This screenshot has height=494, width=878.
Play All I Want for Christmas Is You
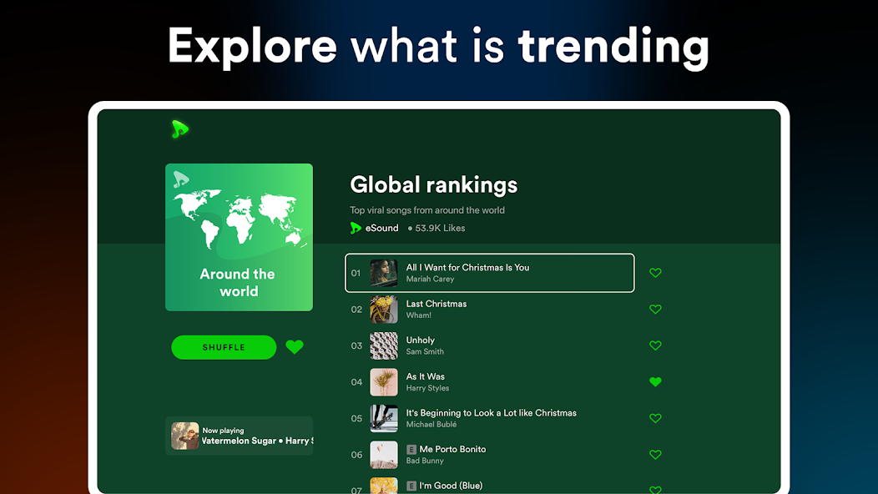coord(489,273)
